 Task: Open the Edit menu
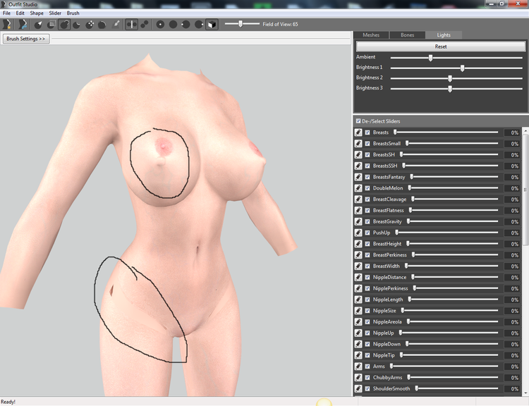[20, 13]
